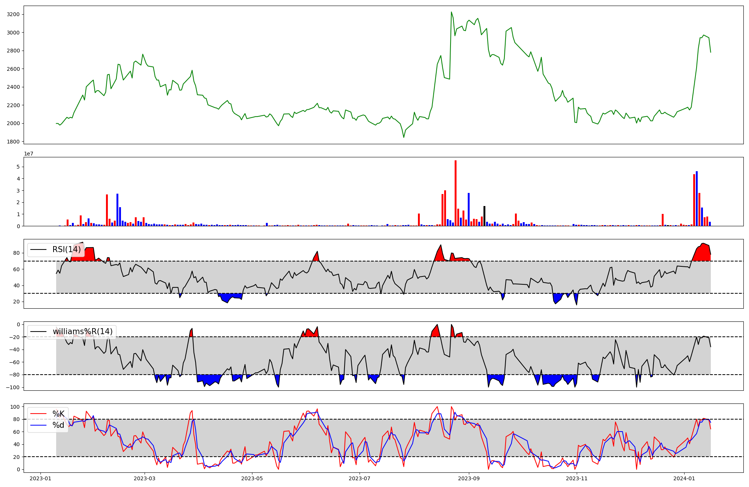Click the 2023-01 x-axis date label
The width and height of the screenshot is (749, 487).
tap(40, 478)
